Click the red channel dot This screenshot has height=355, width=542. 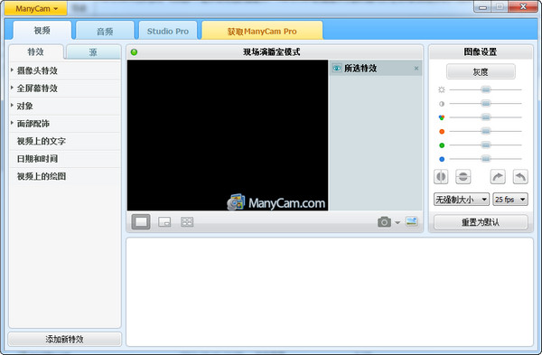pos(442,131)
